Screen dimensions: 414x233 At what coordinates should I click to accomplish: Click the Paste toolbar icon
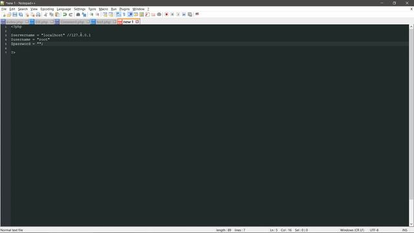[x=57, y=14]
